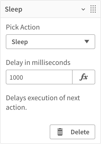Screen dimensions: 101x144
Task: Click the trash can icon
Action: point(60,132)
